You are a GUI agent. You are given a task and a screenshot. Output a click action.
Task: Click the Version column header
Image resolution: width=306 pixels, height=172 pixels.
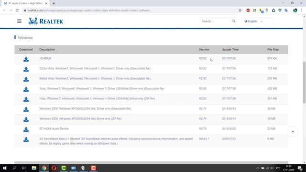coord(204,50)
